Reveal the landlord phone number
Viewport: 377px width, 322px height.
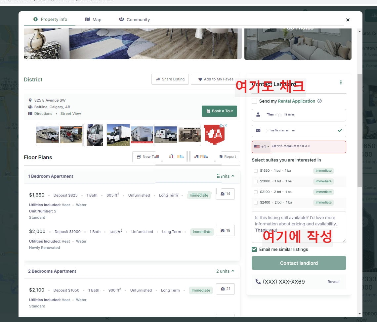click(x=333, y=282)
